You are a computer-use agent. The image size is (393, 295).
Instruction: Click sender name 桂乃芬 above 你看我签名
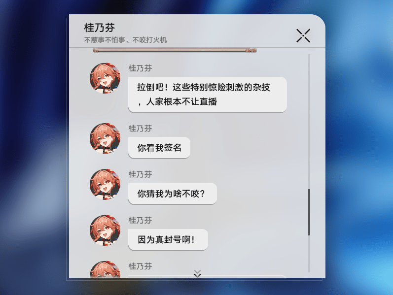tap(141, 129)
